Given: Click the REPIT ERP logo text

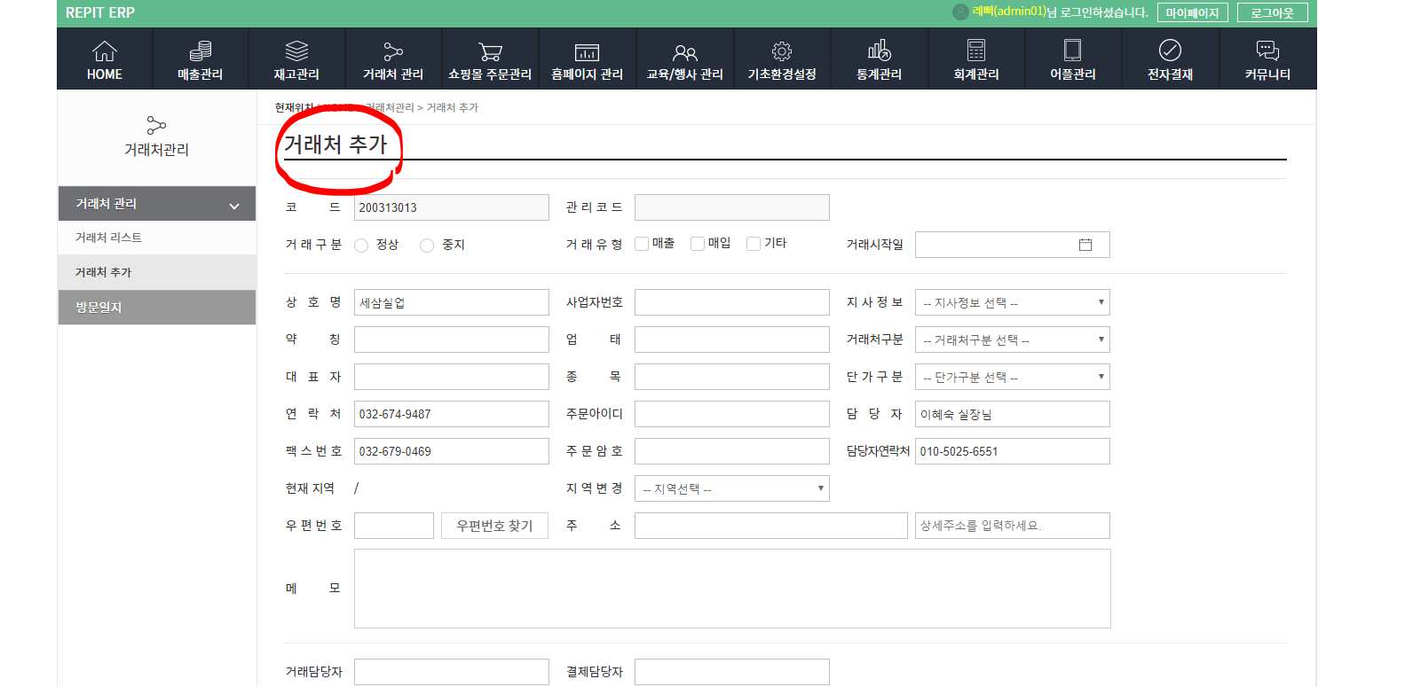Looking at the screenshot, I should pos(100,12).
